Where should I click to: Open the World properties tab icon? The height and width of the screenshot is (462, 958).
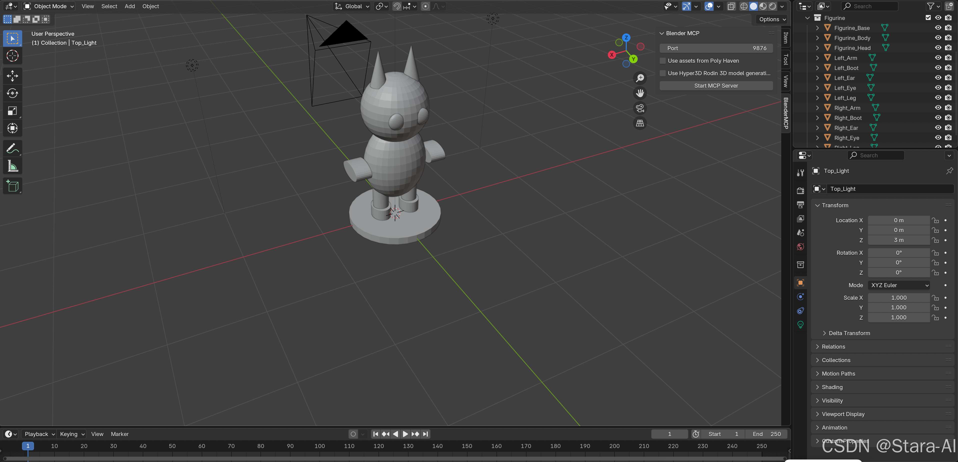(801, 246)
